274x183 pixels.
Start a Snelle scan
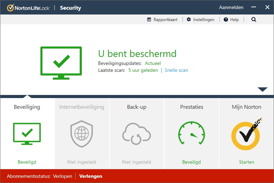(176, 70)
